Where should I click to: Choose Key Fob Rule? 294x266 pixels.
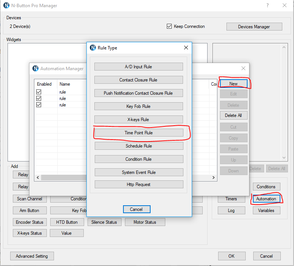click(x=139, y=106)
